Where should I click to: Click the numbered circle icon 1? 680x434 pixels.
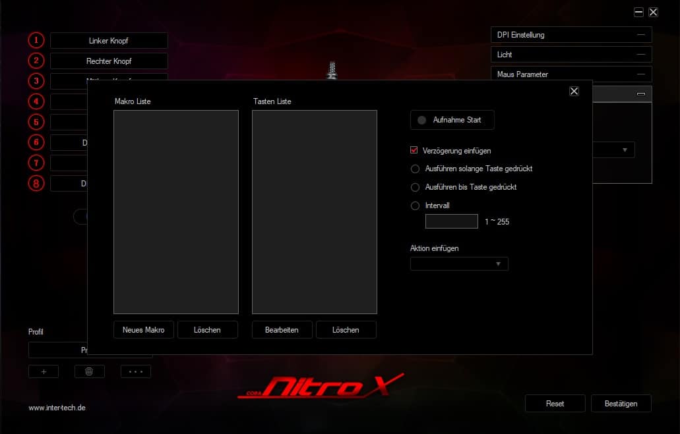coord(36,40)
